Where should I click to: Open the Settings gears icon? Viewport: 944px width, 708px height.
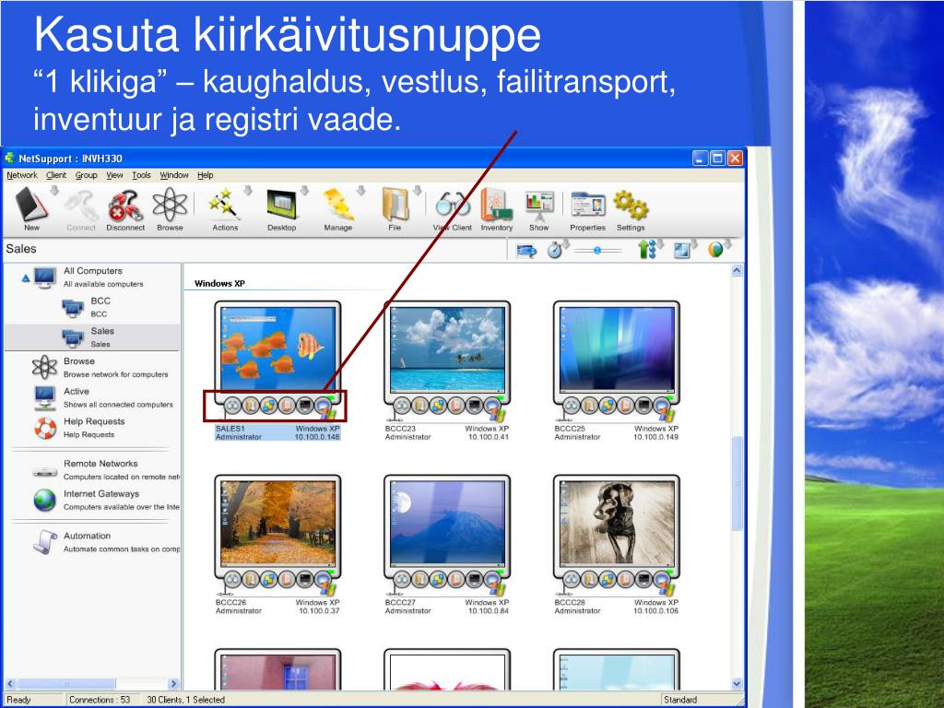tap(631, 205)
